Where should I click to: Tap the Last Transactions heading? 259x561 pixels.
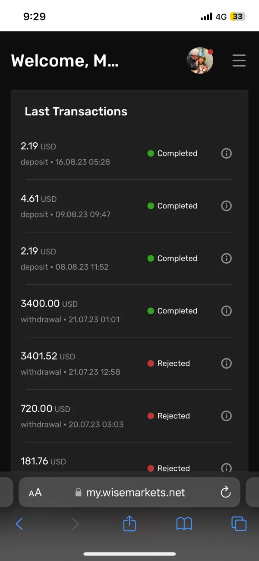pos(76,112)
